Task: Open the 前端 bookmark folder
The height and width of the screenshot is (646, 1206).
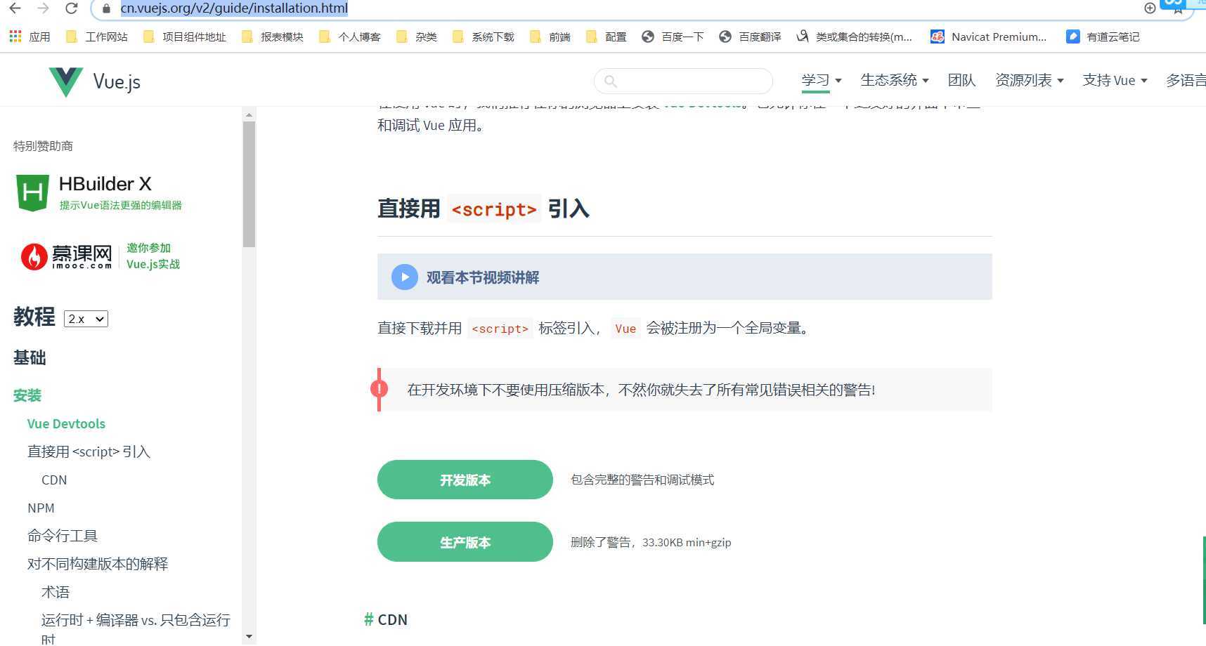Action: [x=550, y=37]
